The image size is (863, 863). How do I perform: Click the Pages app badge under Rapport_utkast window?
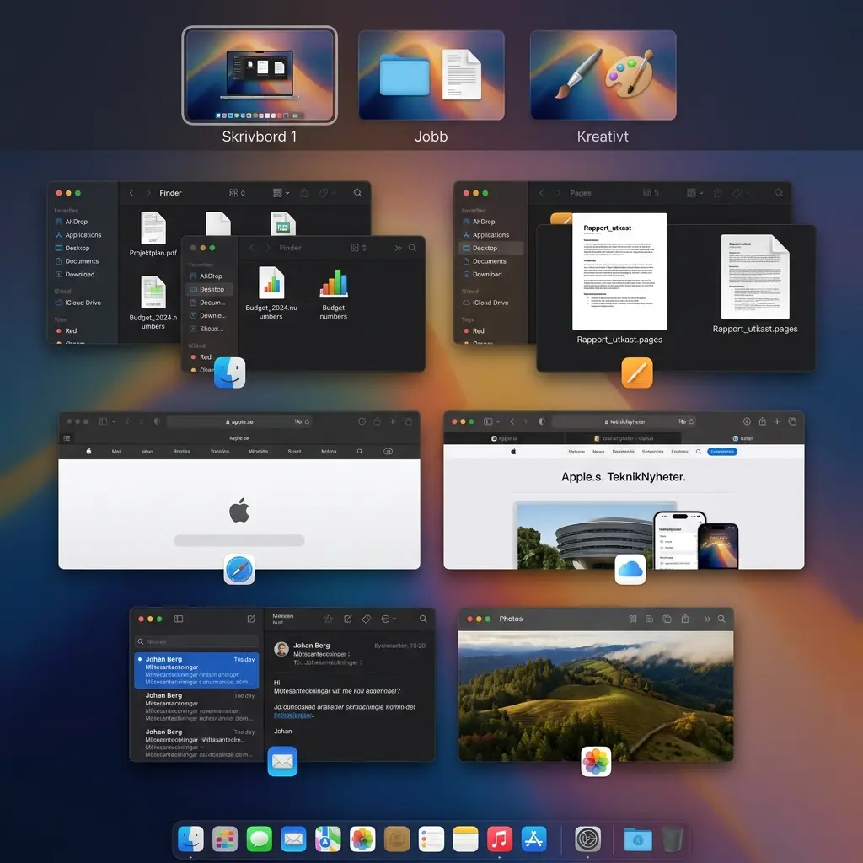(637, 373)
